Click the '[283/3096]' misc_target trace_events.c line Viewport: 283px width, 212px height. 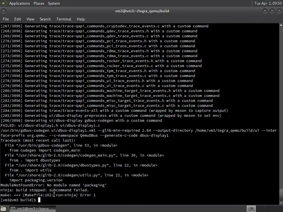[107, 106]
